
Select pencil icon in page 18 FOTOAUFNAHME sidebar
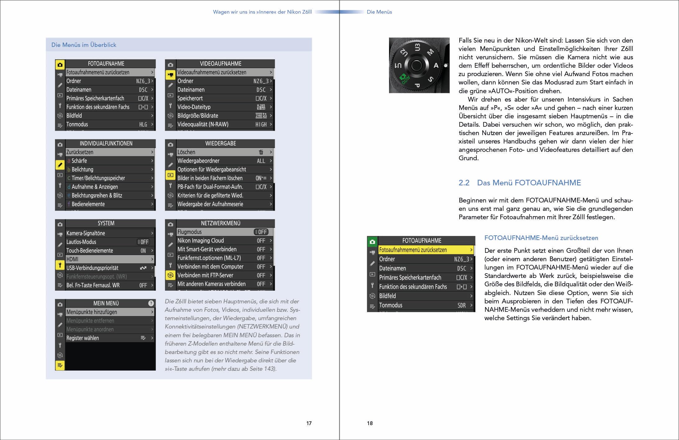[x=372, y=263]
